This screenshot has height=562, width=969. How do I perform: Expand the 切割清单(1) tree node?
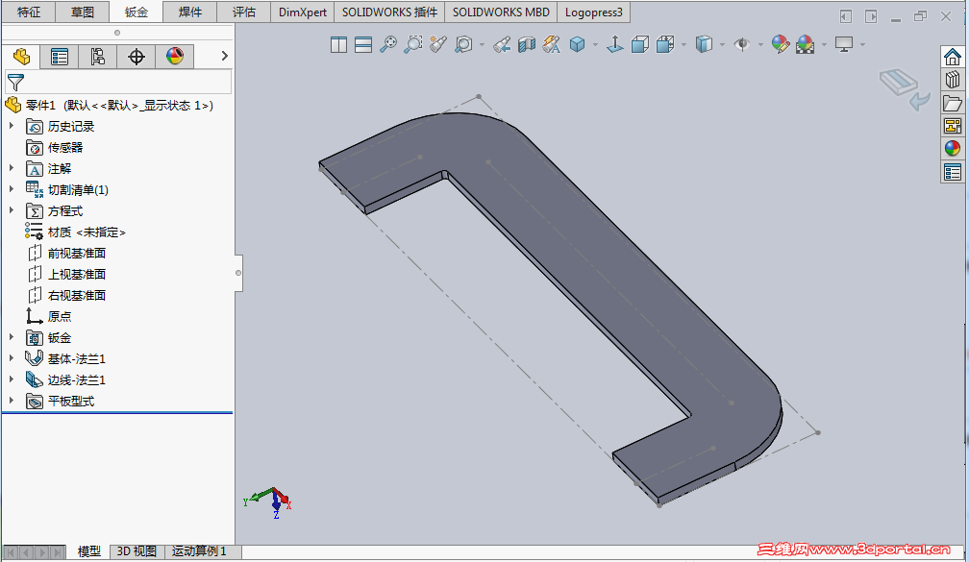12,189
